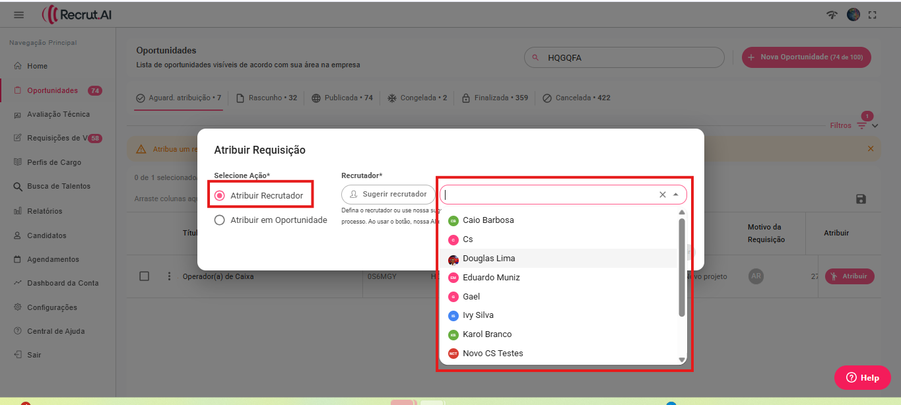The image size is (901, 405).
Task: Dismiss the orange warning banner
Action: pyautogui.click(x=870, y=149)
